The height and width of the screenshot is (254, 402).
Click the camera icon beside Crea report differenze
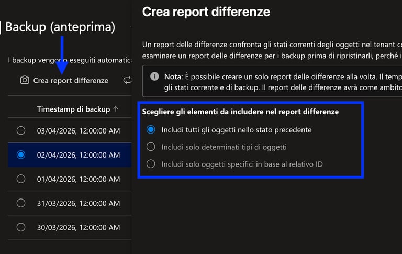pos(24,80)
